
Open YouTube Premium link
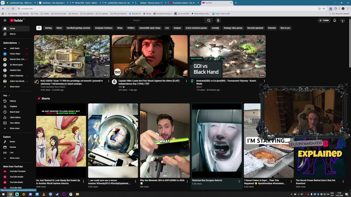point(16,171)
